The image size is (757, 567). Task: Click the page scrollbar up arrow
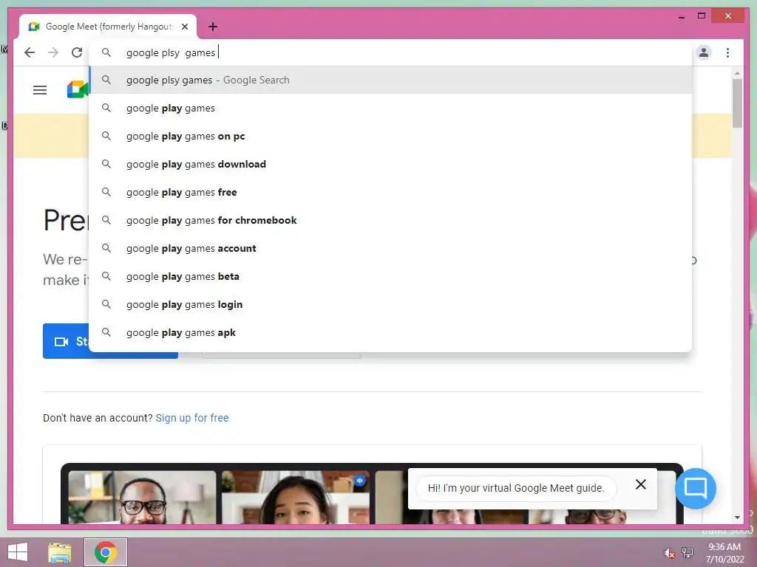(x=737, y=73)
